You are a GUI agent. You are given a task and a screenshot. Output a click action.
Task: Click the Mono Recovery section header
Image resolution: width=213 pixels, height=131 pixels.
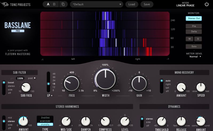click(x=184, y=73)
